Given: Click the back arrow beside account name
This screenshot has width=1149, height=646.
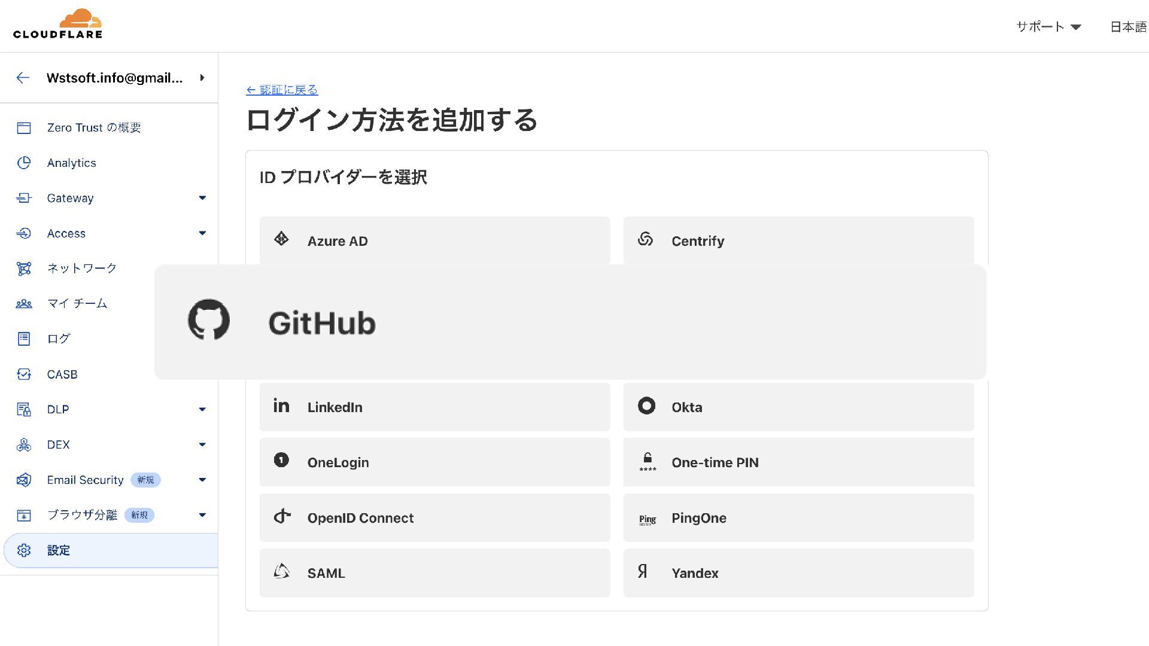Looking at the screenshot, I should pos(23,78).
